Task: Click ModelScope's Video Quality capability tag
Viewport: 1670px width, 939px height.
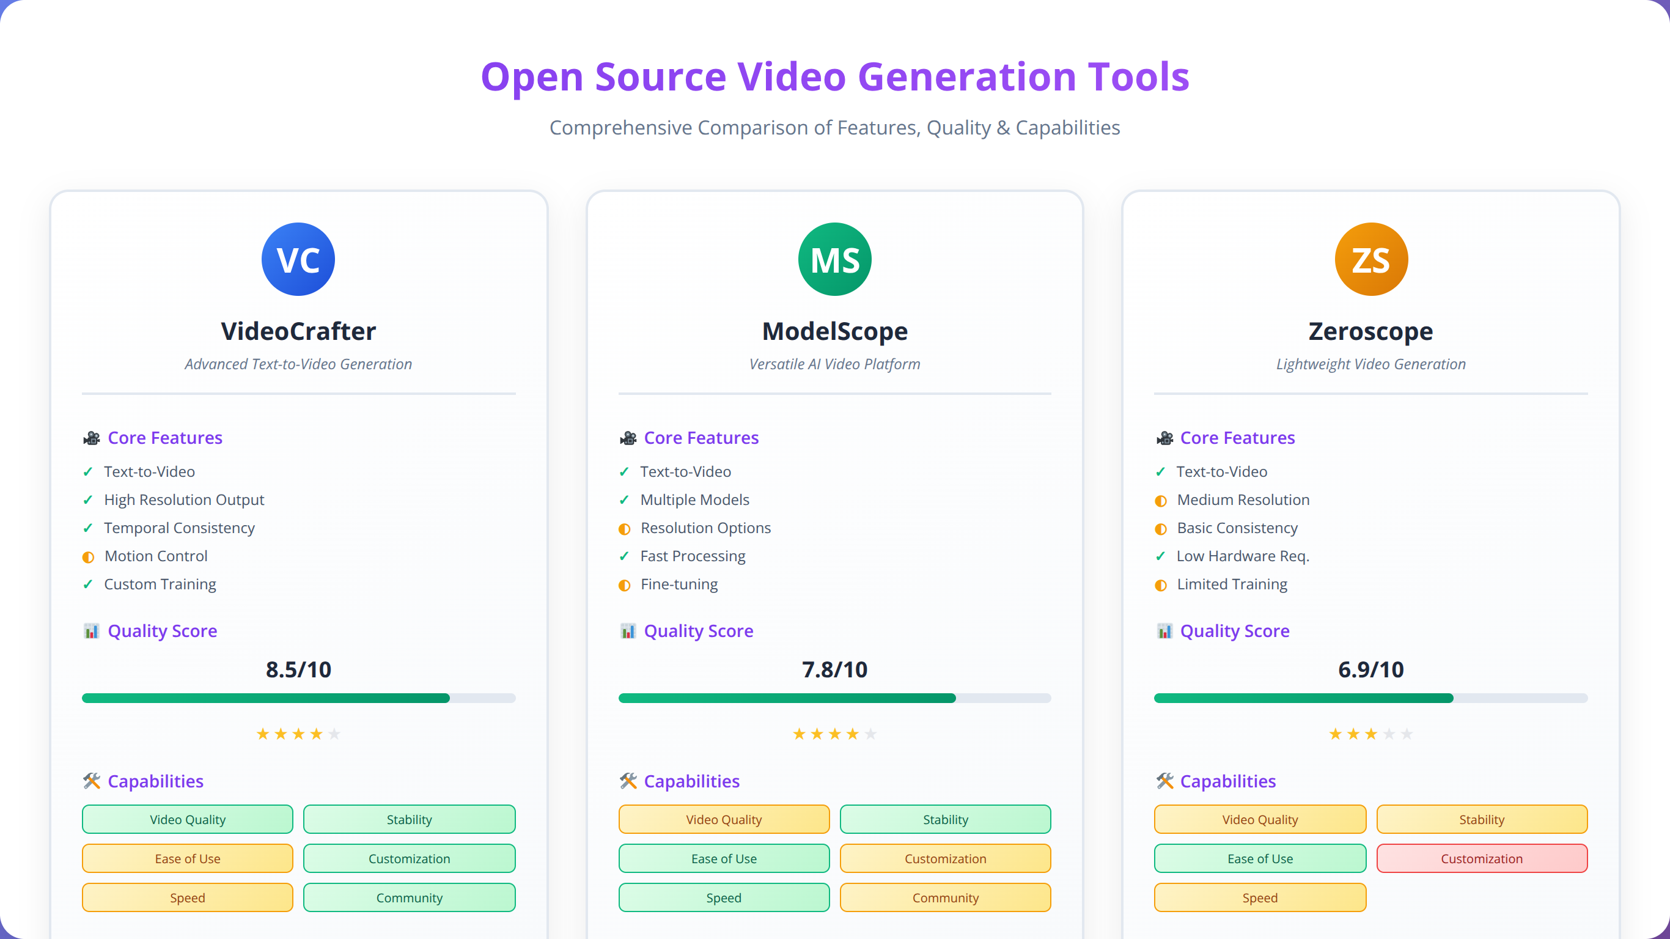Action: (724, 820)
